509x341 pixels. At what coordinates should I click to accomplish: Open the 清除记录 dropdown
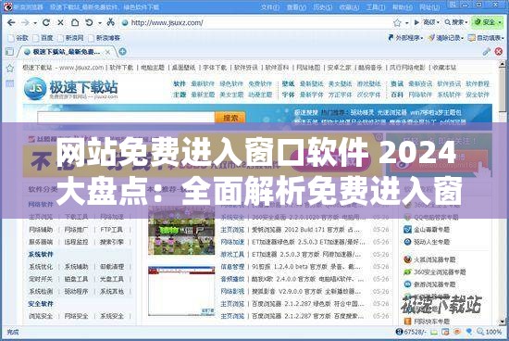point(445,38)
